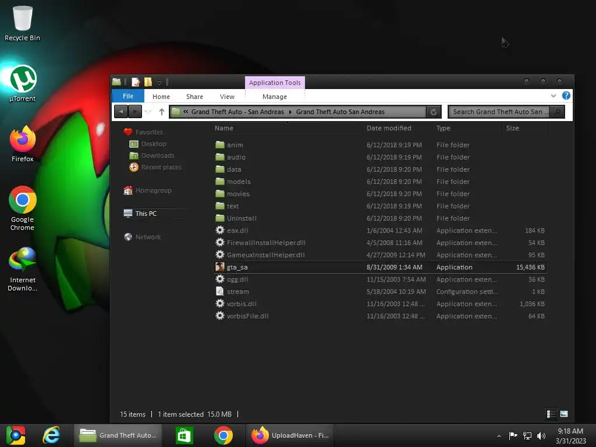Open Favorites in the navigation pane
Viewport: 596px width, 447px height.
pyautogui.click(x=143, y=132)
